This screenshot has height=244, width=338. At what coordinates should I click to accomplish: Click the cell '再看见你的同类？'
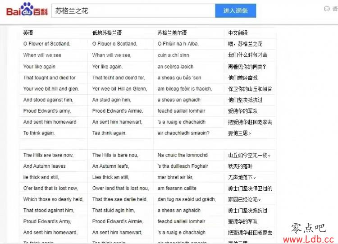tap(247, 67)
